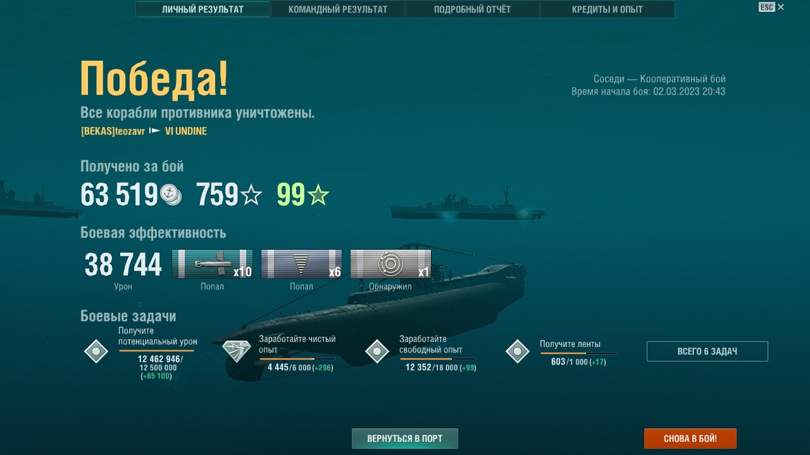Select the Личный результат tab
The height and width of the screenshot is (455, 810).
click(x=202, y=9)
